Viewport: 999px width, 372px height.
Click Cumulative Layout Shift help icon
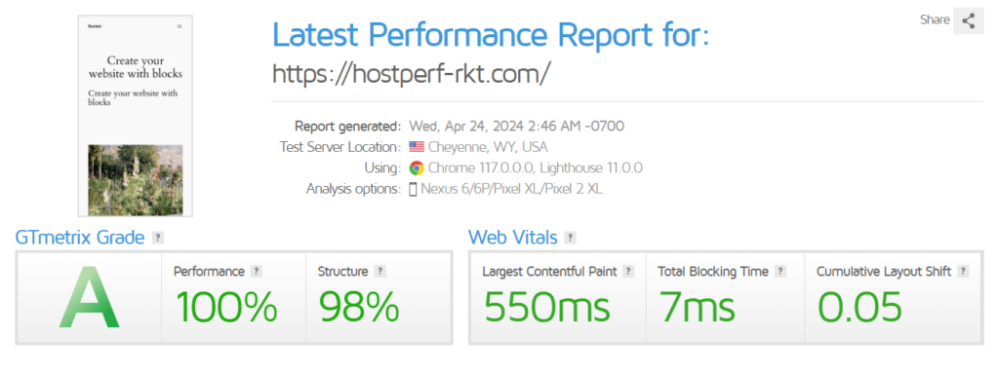pos(963,272)
